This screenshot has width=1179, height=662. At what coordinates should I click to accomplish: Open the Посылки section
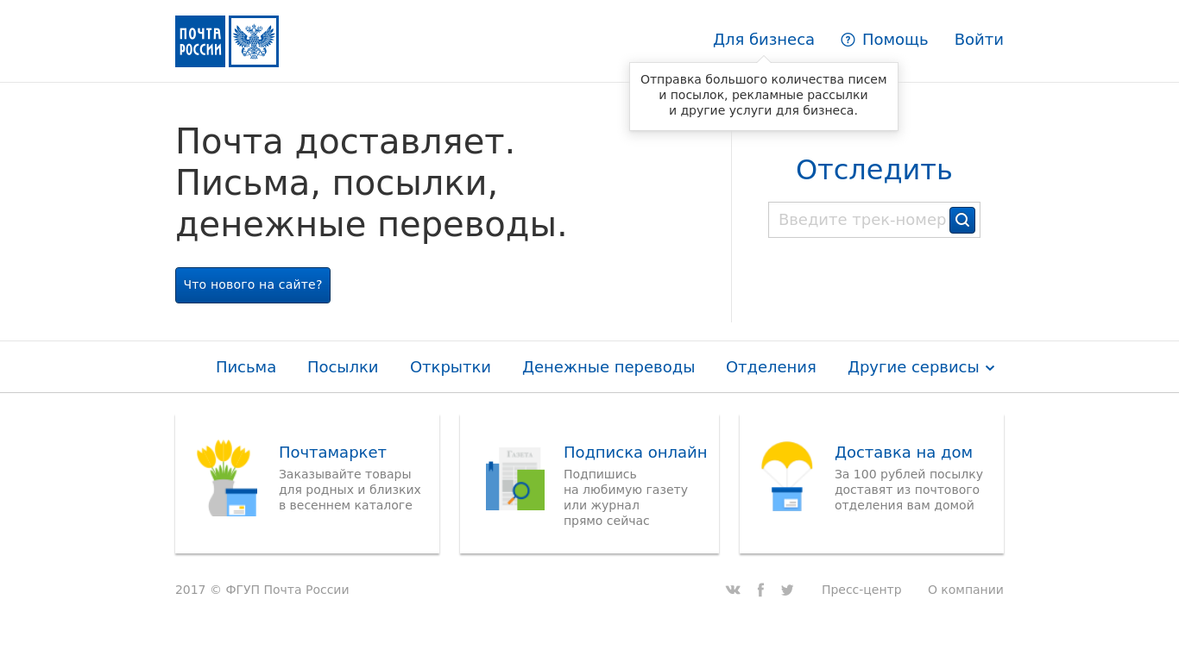tap(343, 367)
